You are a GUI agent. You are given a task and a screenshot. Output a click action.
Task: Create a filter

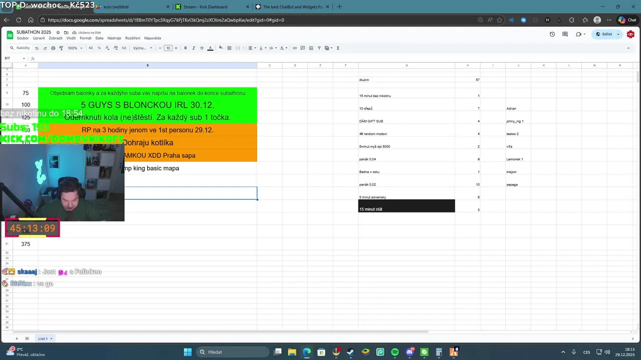point(319,48)
